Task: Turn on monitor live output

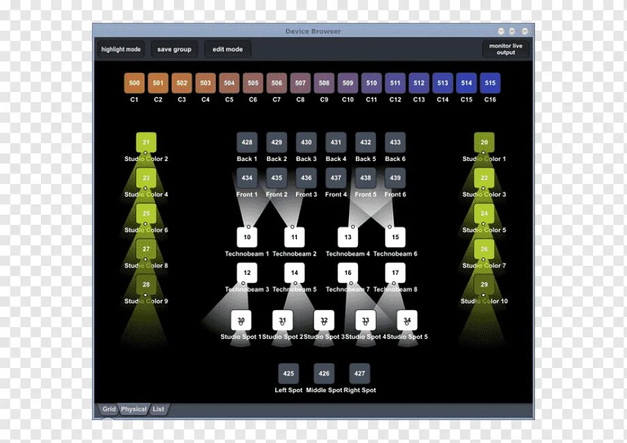Action: point(506,49)
